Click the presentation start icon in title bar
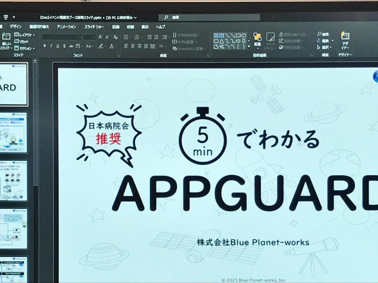 (6, 17)
